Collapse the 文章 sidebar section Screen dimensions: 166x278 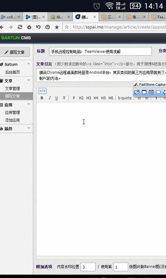[x=29, y=81]
